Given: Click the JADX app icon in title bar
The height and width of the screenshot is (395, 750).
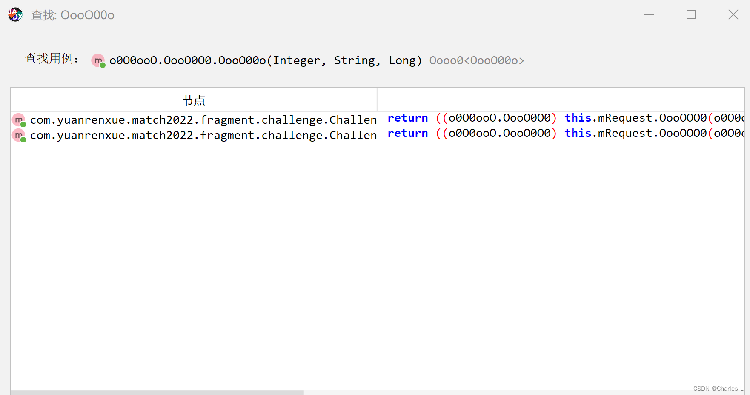Looking at the screenshot, I should coord(15,15).
